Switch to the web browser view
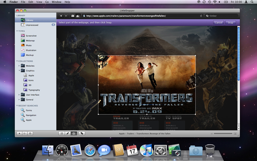The height and width of the screenshot is (161, 257). (74, 133)
